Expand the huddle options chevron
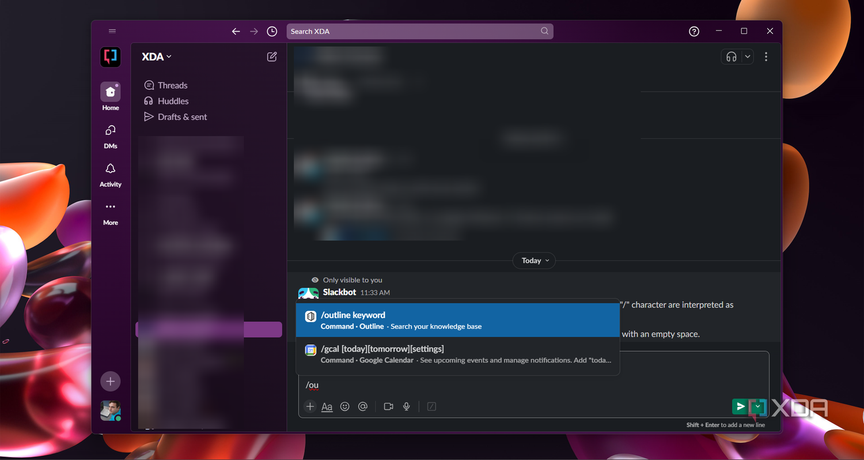The image size is (864, 460). click(x=748, y=56)
